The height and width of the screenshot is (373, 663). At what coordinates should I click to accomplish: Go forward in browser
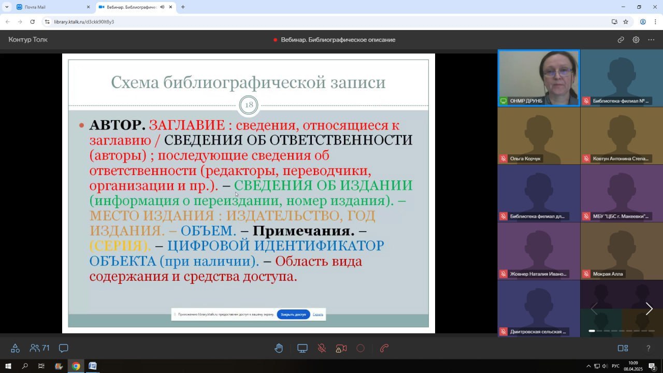pyautogui.click(x=20, y=22)
